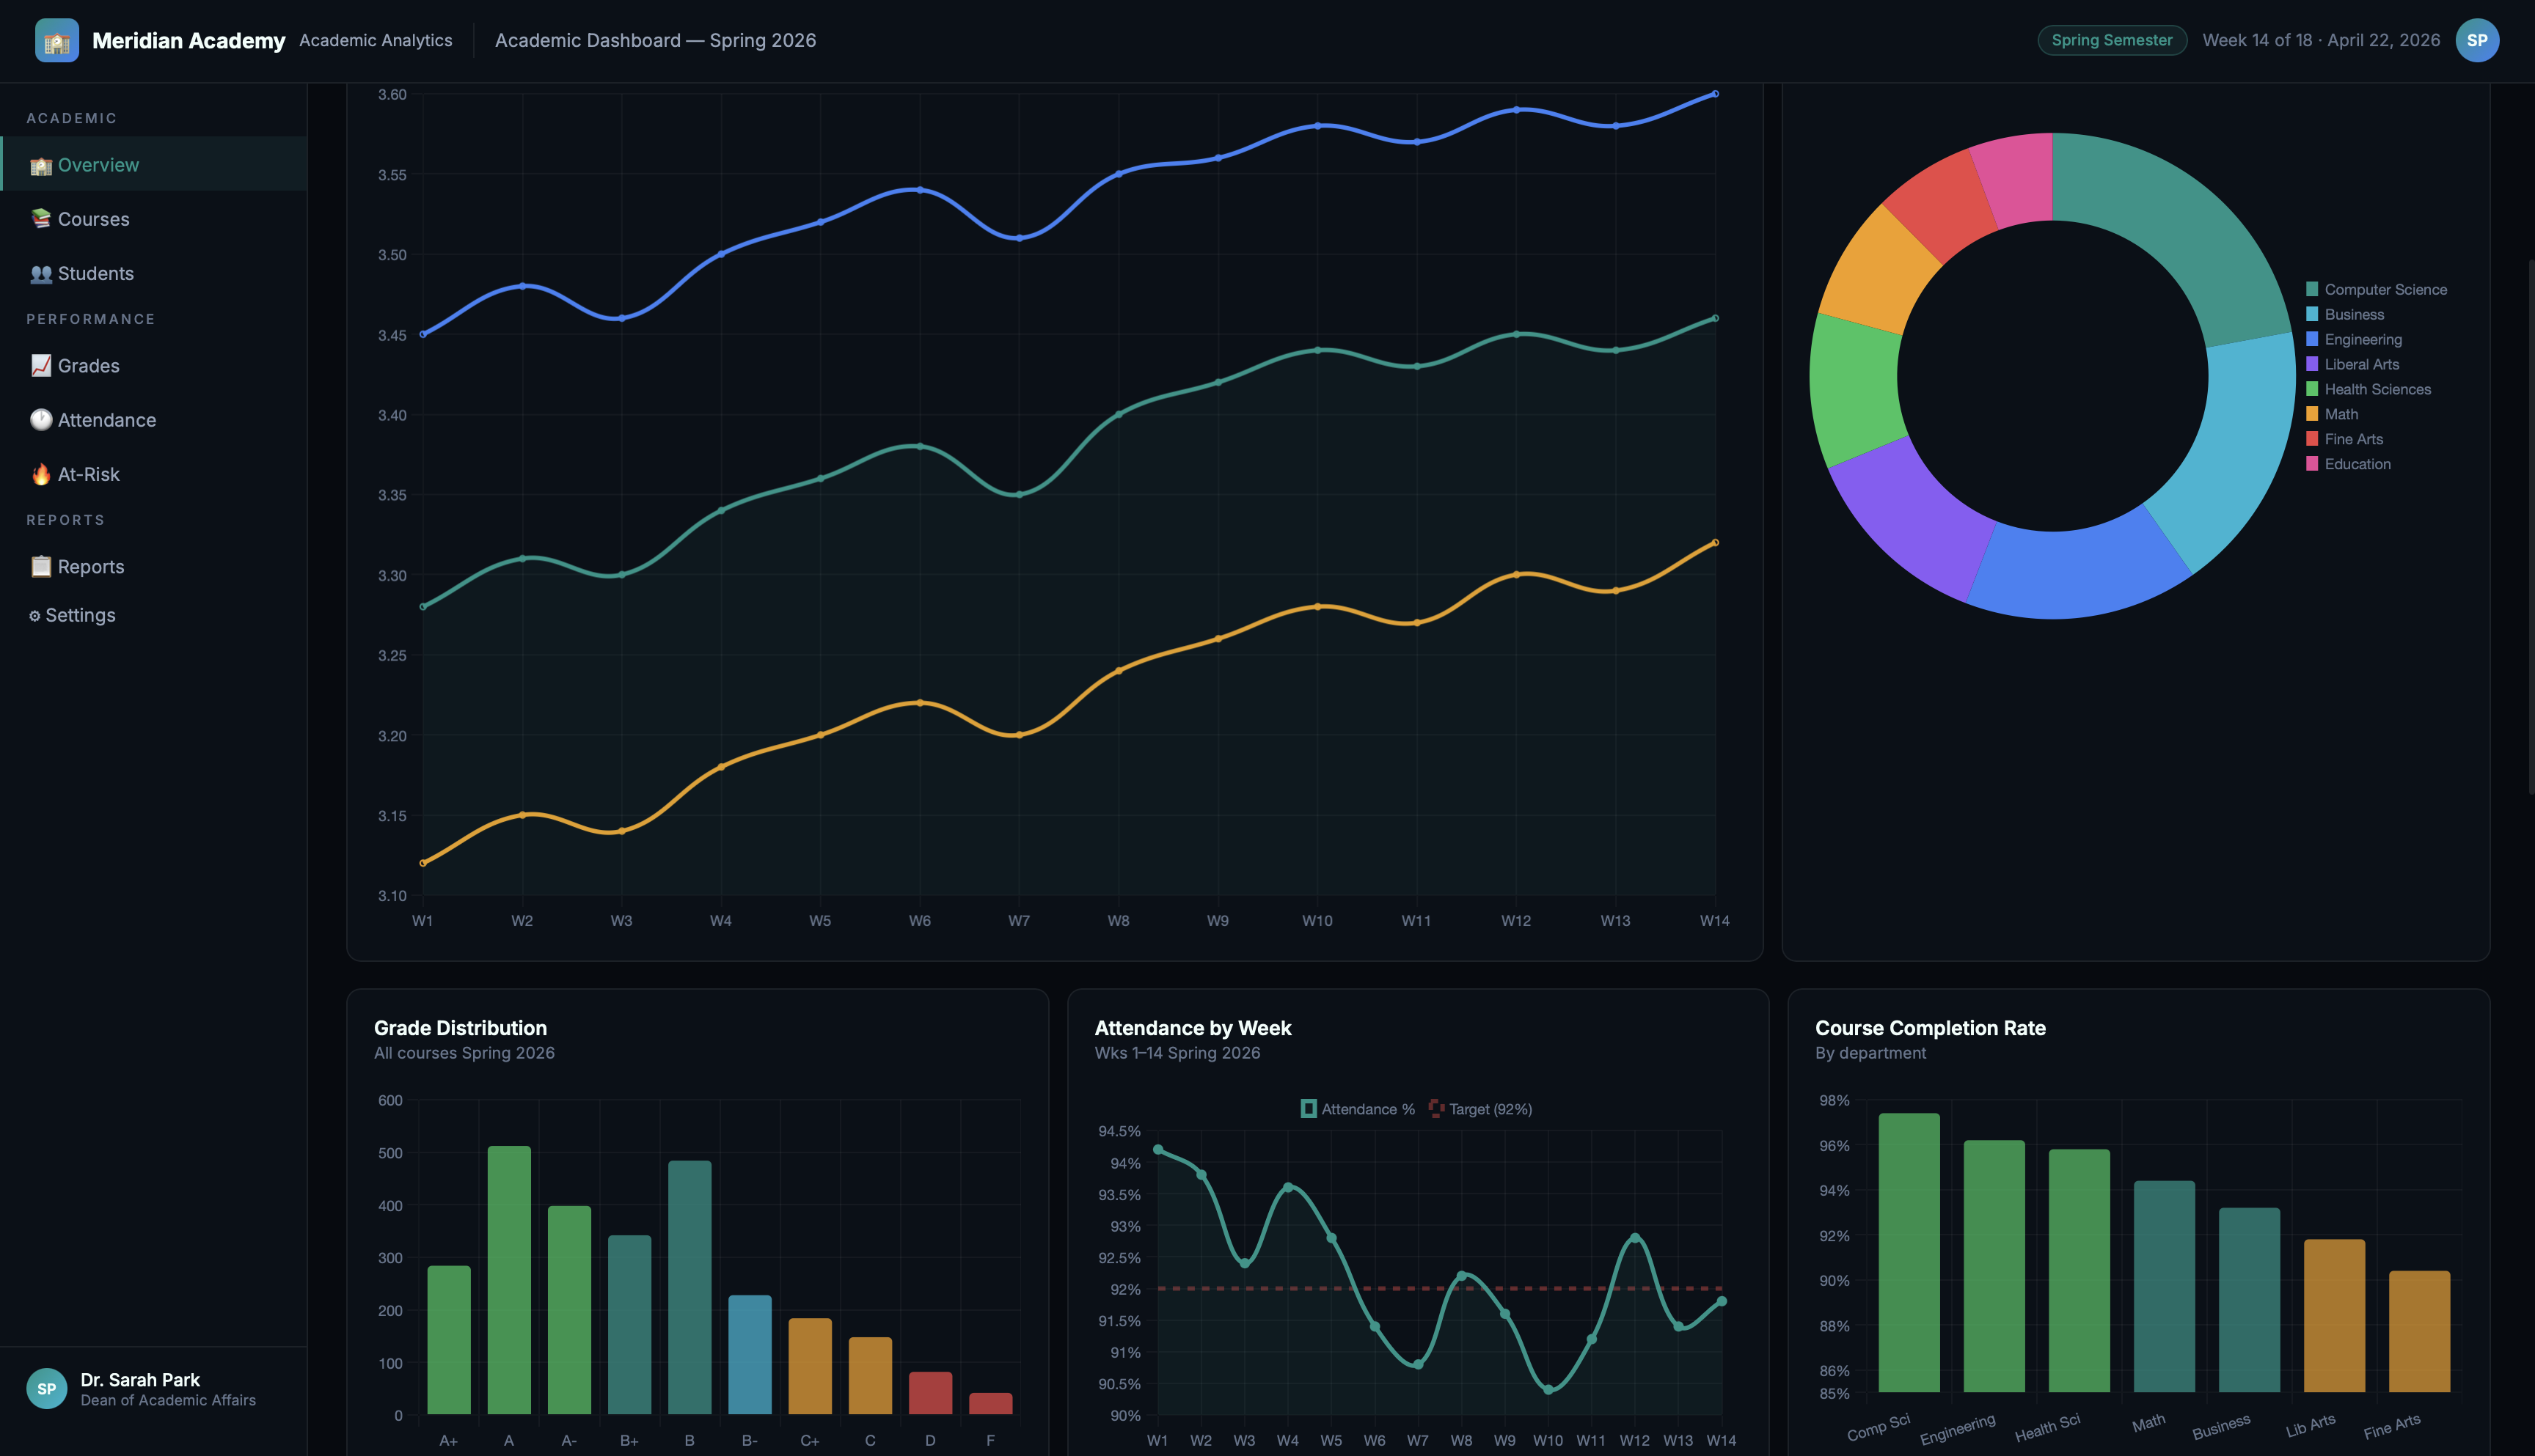Click the Spring Semester badge
The image size is (2535, 1456).
pos(2112,40)
